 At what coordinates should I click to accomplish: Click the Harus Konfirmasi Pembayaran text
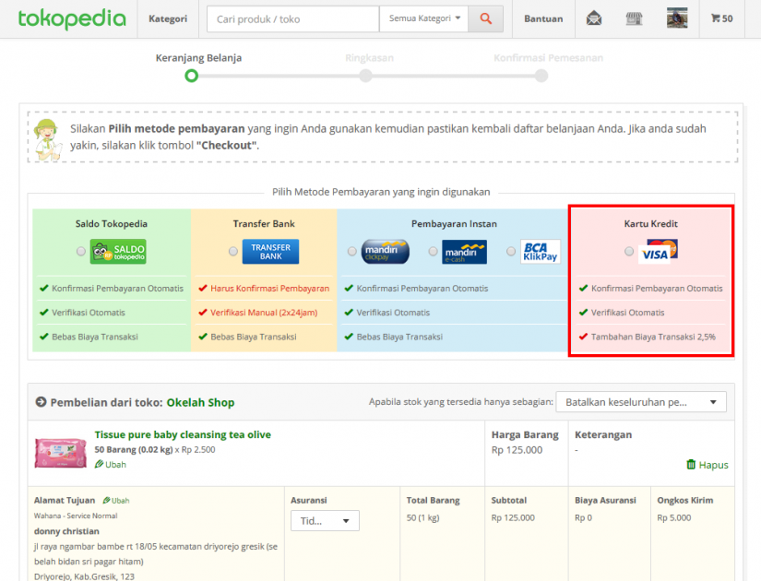(x=270, y=289)
